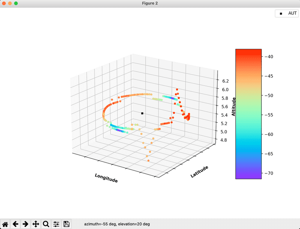Click the Figure 2 window title
Viewport: 300px width, 229px height.
pyautogui.click(x=150, y=3)
